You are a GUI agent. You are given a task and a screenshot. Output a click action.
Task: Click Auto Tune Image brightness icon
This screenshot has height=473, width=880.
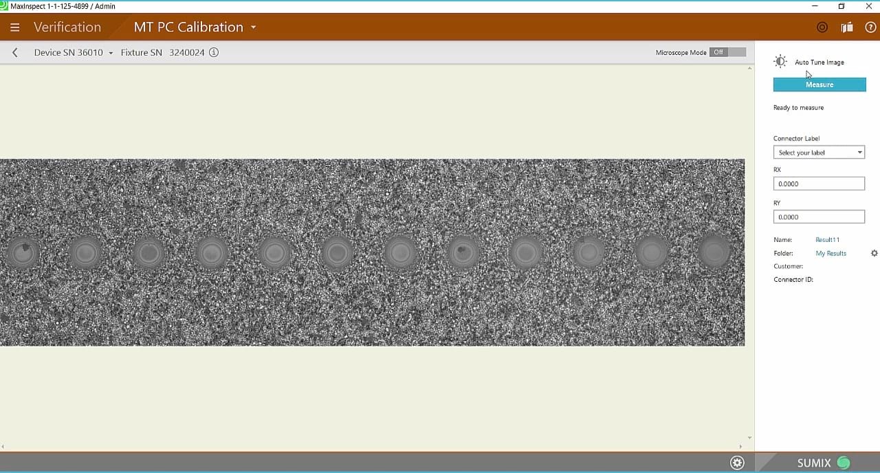point(780,61)
